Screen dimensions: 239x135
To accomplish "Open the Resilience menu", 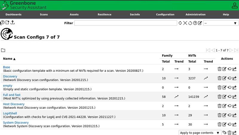I will [104, 14].
